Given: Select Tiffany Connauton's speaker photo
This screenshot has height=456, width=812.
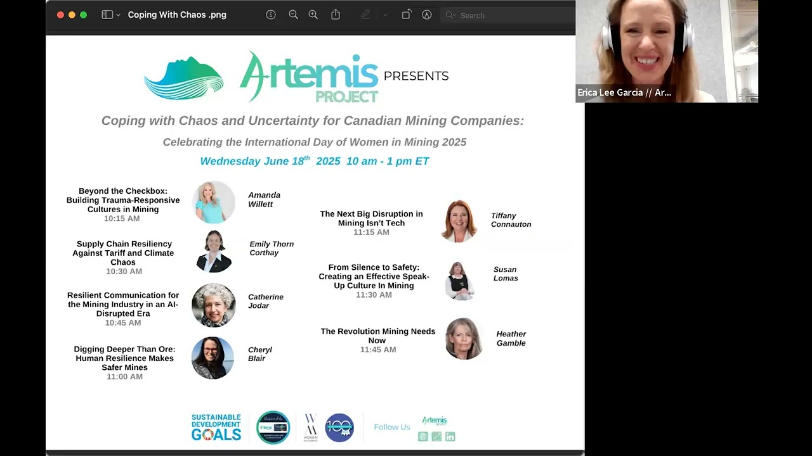Looking at the screenshot, I should (459, 221).
